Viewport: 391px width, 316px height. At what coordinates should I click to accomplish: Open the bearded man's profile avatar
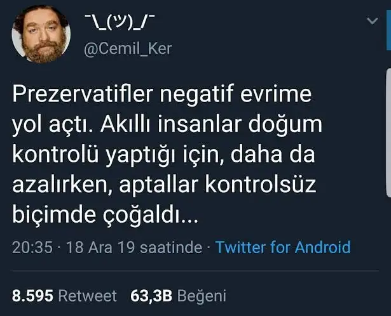pyautogui.click(x=41, y=34)
